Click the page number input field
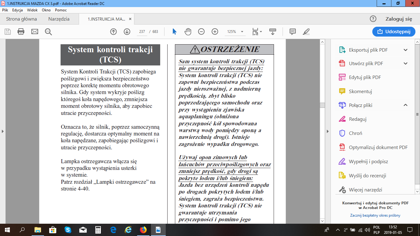Viewport: 420px width, 236px height. pos(142,32)
